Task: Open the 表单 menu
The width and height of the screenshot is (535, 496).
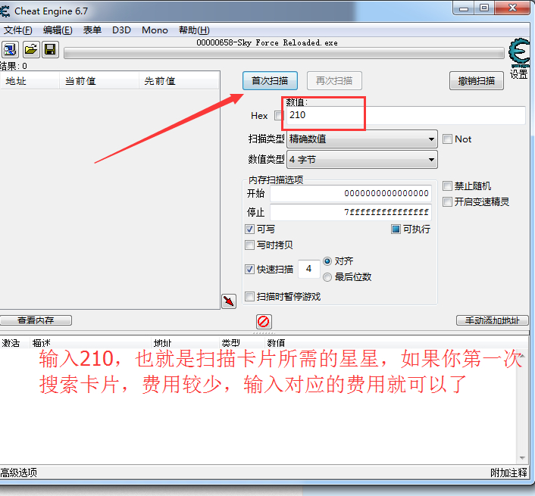Action: pos(92,30)
